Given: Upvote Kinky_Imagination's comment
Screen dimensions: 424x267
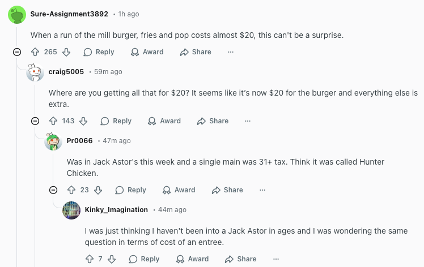Looking at the screenshot, I should click(x=90, y=259).
